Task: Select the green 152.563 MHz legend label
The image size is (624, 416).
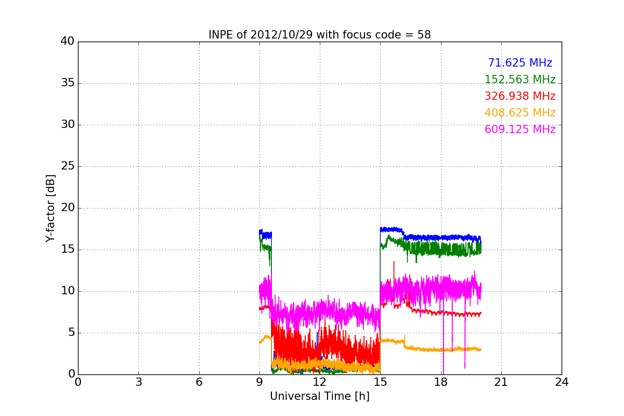Action: click(x=520, y=80)
